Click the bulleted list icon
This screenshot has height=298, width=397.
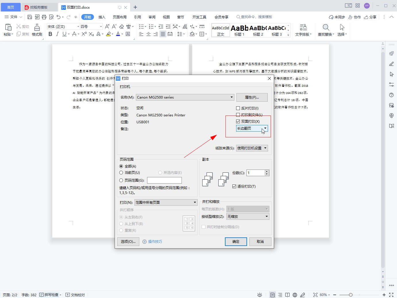tap(141, 26)
